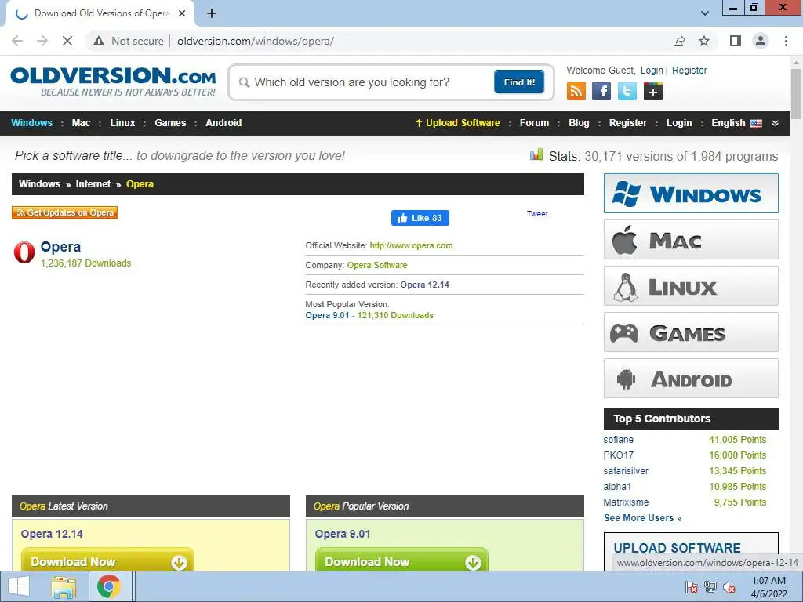
Task: Open Blog in the navigation bar
Action: click(579, 123)
